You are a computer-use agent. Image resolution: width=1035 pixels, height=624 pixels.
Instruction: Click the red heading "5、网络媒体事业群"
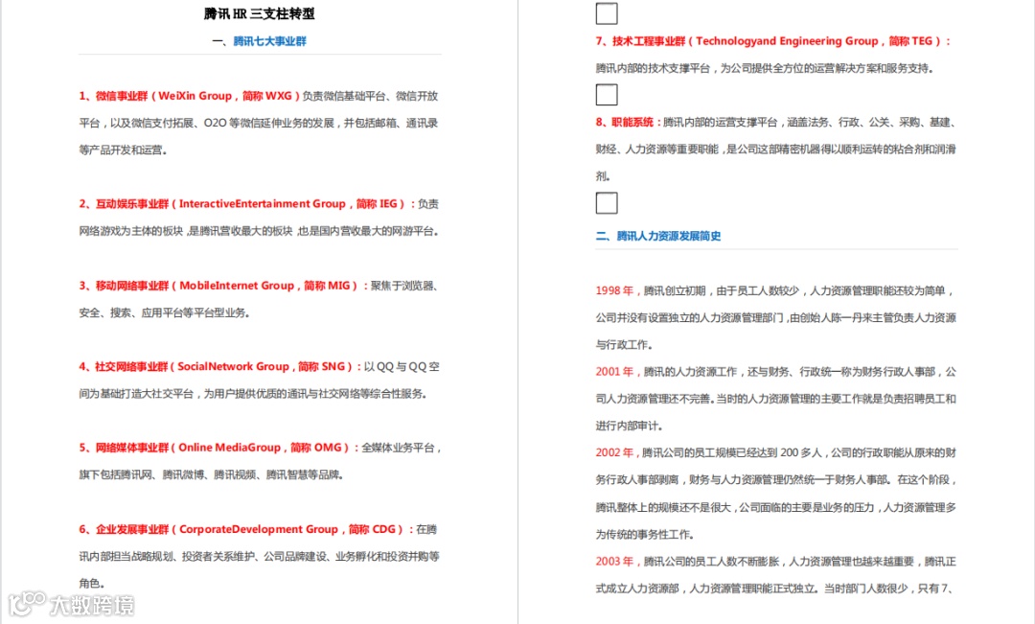coord(124,448)
